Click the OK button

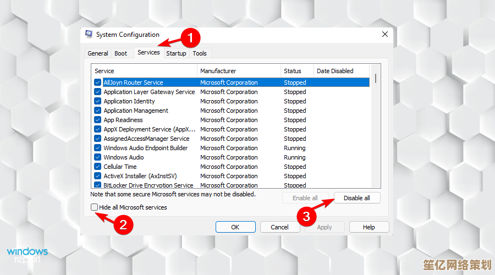coord(235,227)
